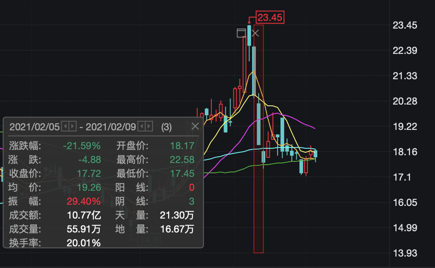Click the 20.28 price axis label
This screenshot has height=268, width=435.
[x=405, y=101]
